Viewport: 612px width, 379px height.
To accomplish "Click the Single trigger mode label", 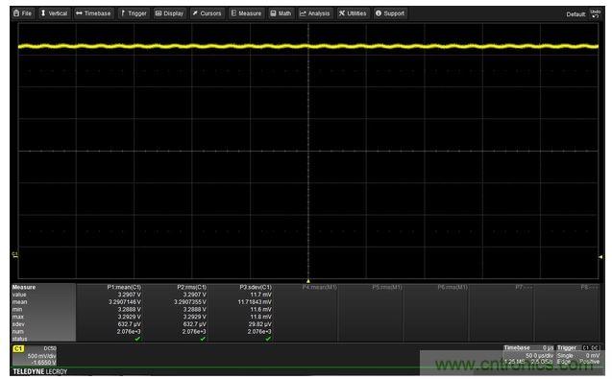I will (x=565, y=356).
